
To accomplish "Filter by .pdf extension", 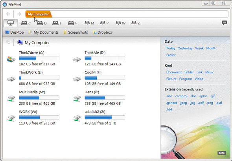I will (x=201, y=103).
